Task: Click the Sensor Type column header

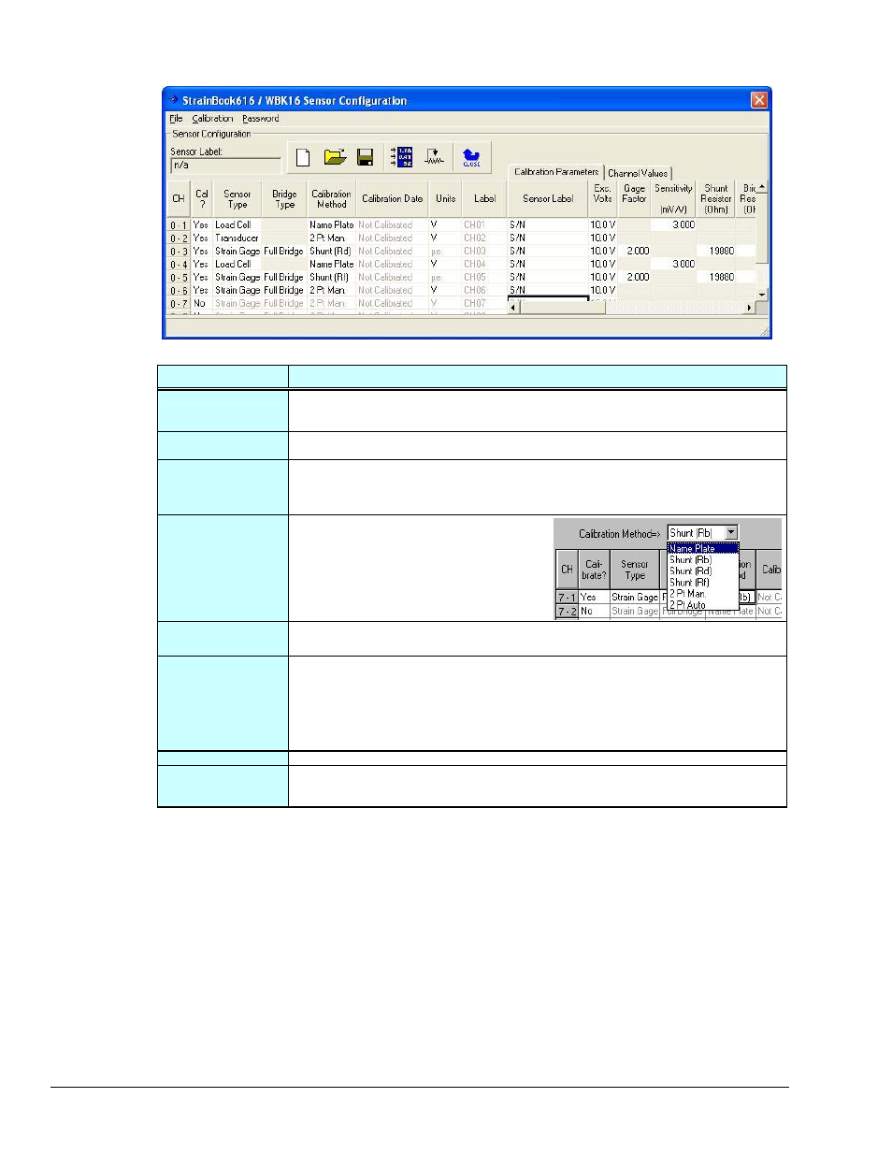Action: [x=237, y=199]
